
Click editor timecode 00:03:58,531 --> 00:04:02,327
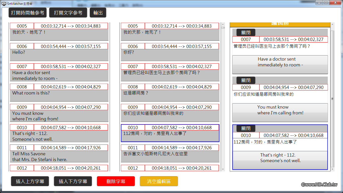[294, 39]
